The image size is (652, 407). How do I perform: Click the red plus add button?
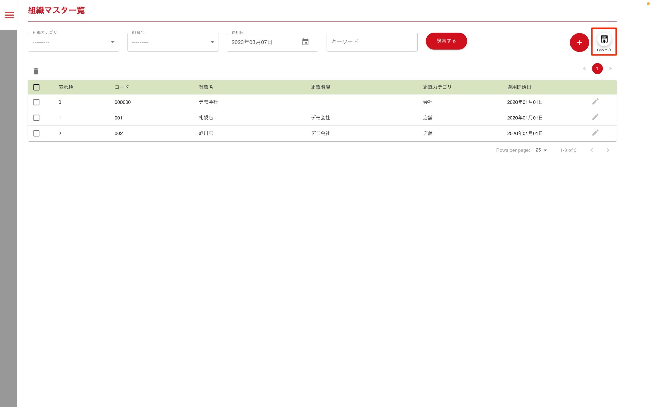(x=579, y=42)
